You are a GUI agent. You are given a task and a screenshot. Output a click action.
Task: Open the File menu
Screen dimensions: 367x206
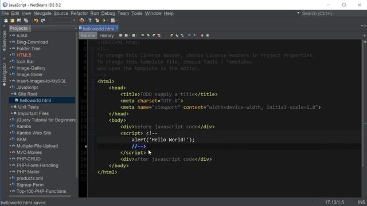coord(5,13)
